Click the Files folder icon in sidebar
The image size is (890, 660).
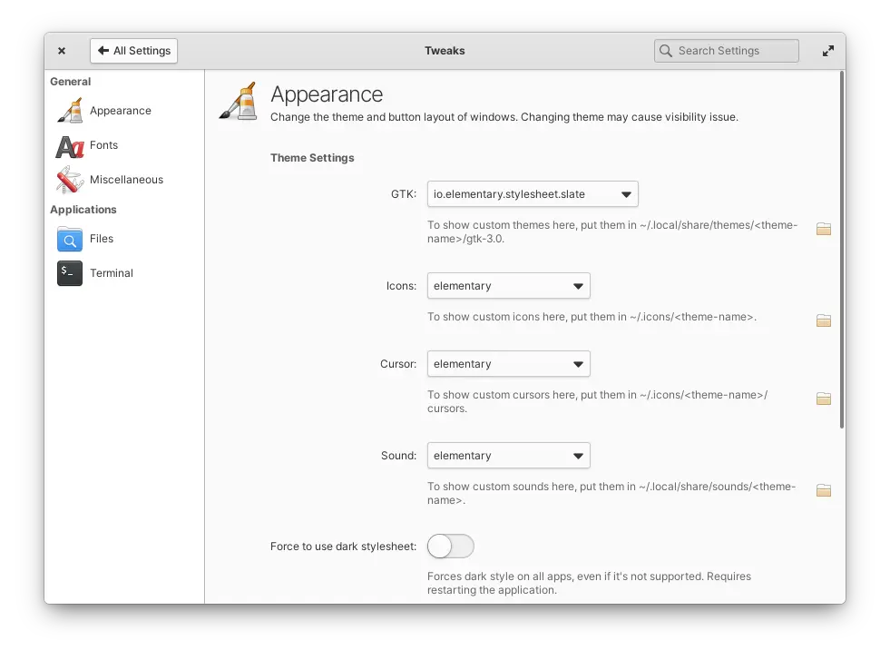tap(70, 239)
